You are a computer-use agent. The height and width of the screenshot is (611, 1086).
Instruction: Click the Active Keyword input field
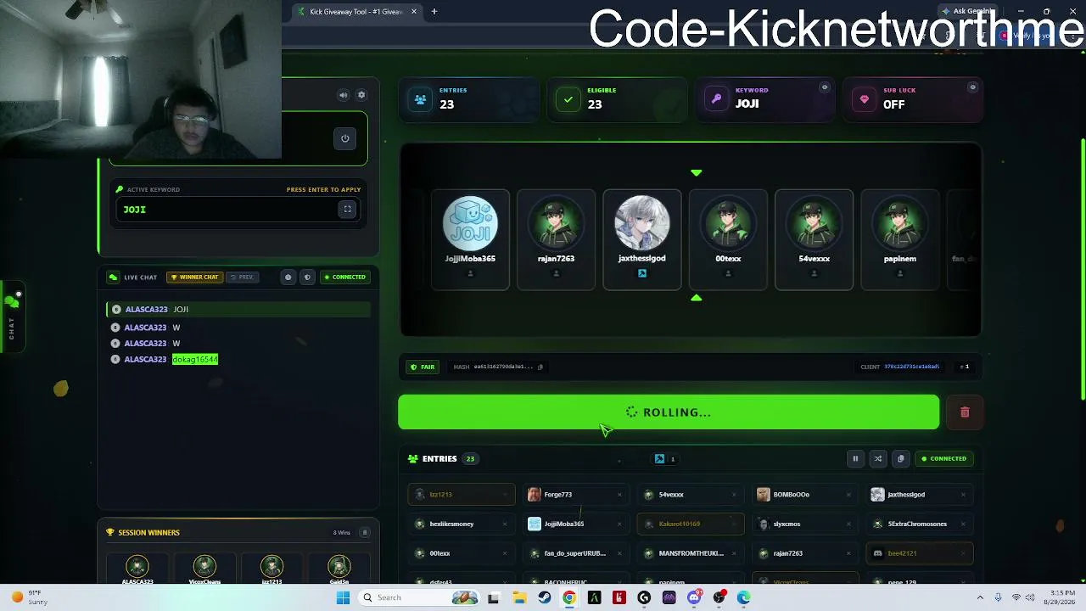click(x=238, y=209)
